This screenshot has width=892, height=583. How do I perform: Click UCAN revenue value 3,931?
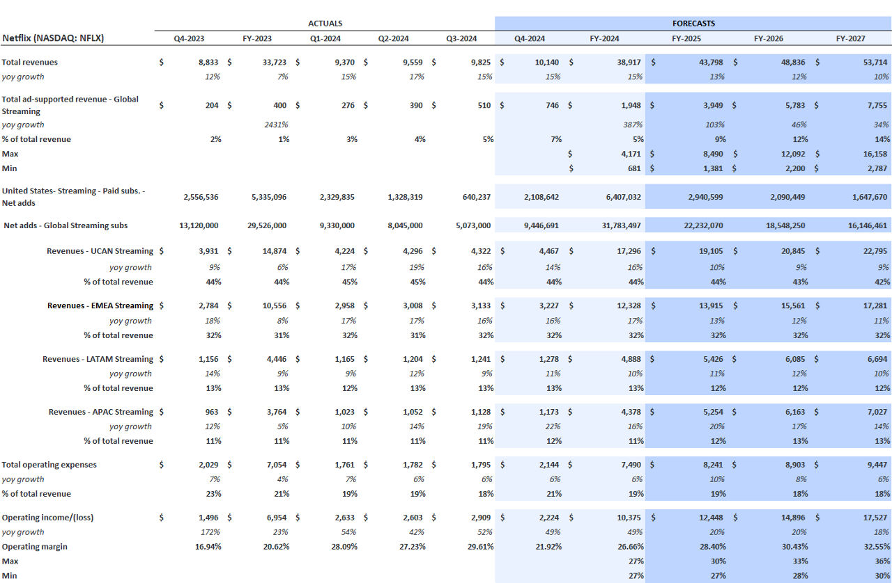click(210, 251)
